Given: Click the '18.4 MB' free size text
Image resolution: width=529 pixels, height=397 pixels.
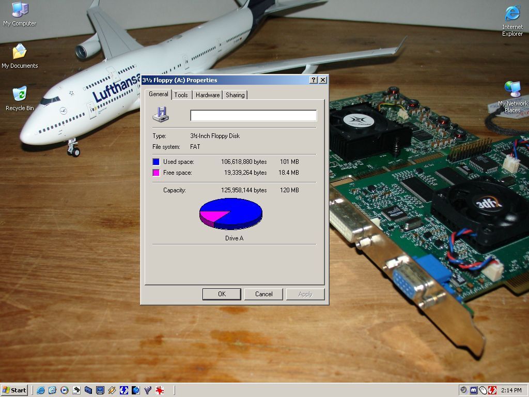Looking at the screenshot, I should [289, 173].
